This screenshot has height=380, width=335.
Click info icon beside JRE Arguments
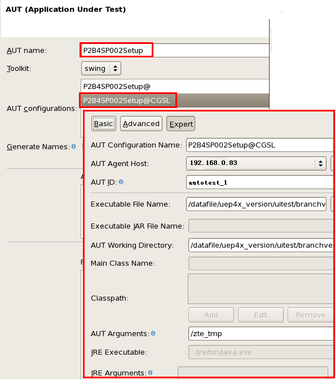150,373
